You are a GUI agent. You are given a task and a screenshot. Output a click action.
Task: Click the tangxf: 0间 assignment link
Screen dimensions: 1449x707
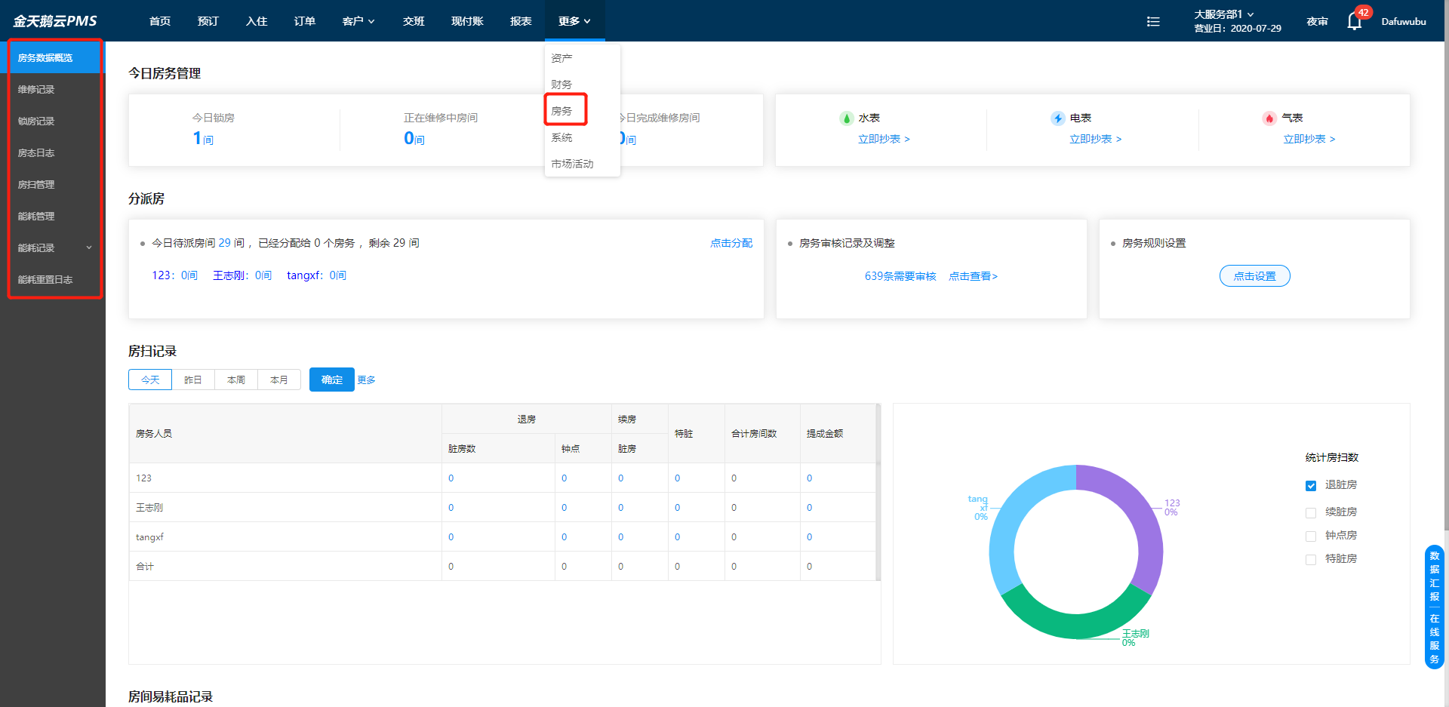pyautogui.click(x=316, y=275)
